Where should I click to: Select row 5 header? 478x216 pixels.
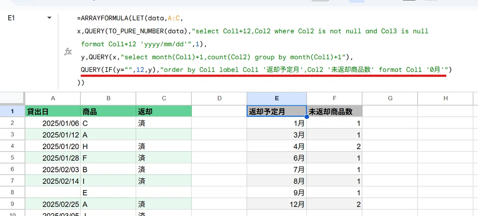(12, 158)
